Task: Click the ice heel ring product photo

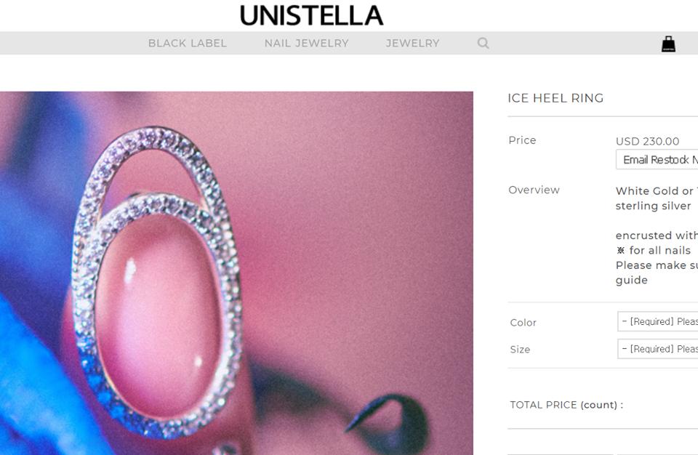Action: (x=236, y=273)
